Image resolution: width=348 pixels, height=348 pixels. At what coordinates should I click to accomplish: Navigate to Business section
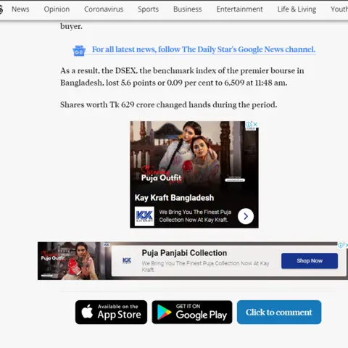[187, 9]
